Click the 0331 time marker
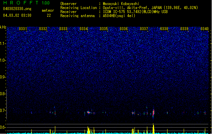Viewport: 212px width, 134px height. (x=23, y=29)
